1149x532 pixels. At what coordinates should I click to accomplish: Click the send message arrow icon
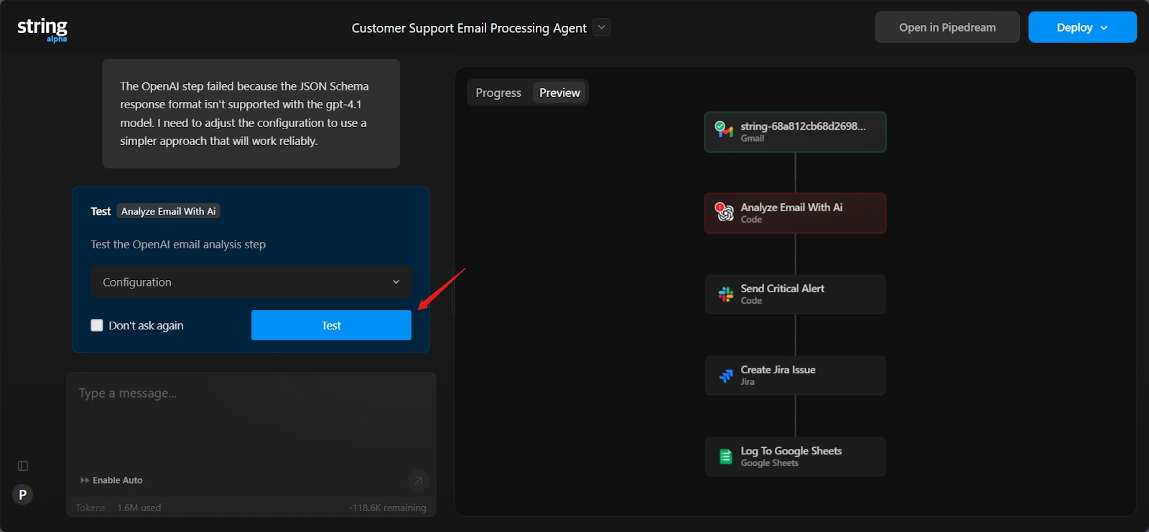point(418,480)
